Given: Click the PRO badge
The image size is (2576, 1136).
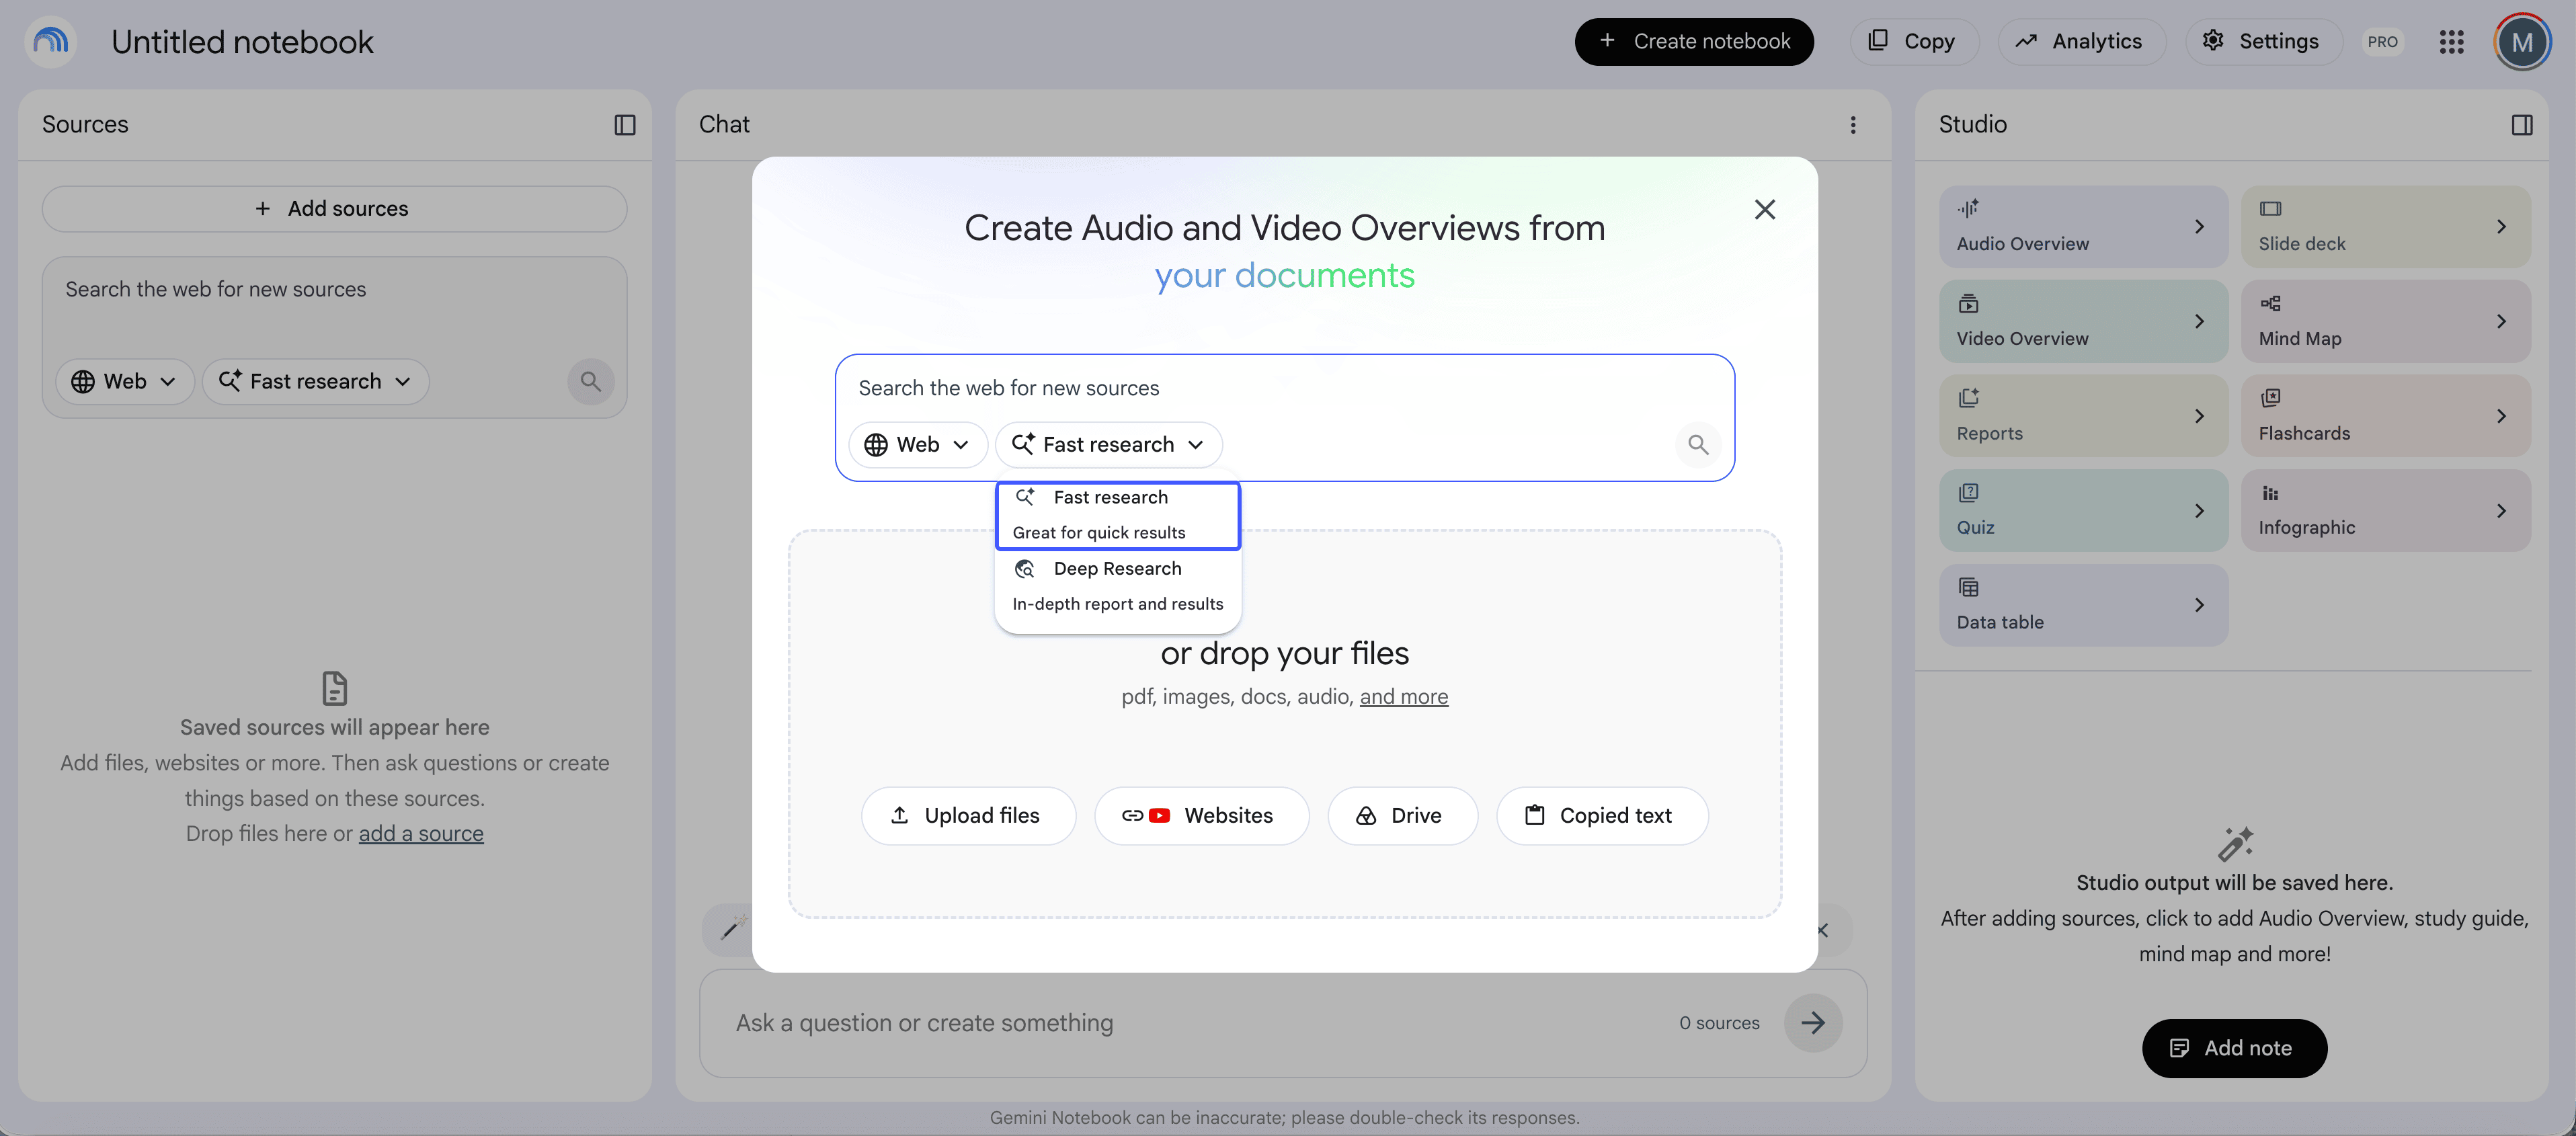Looking at the screenshot, I should [x=2382, y=42].
